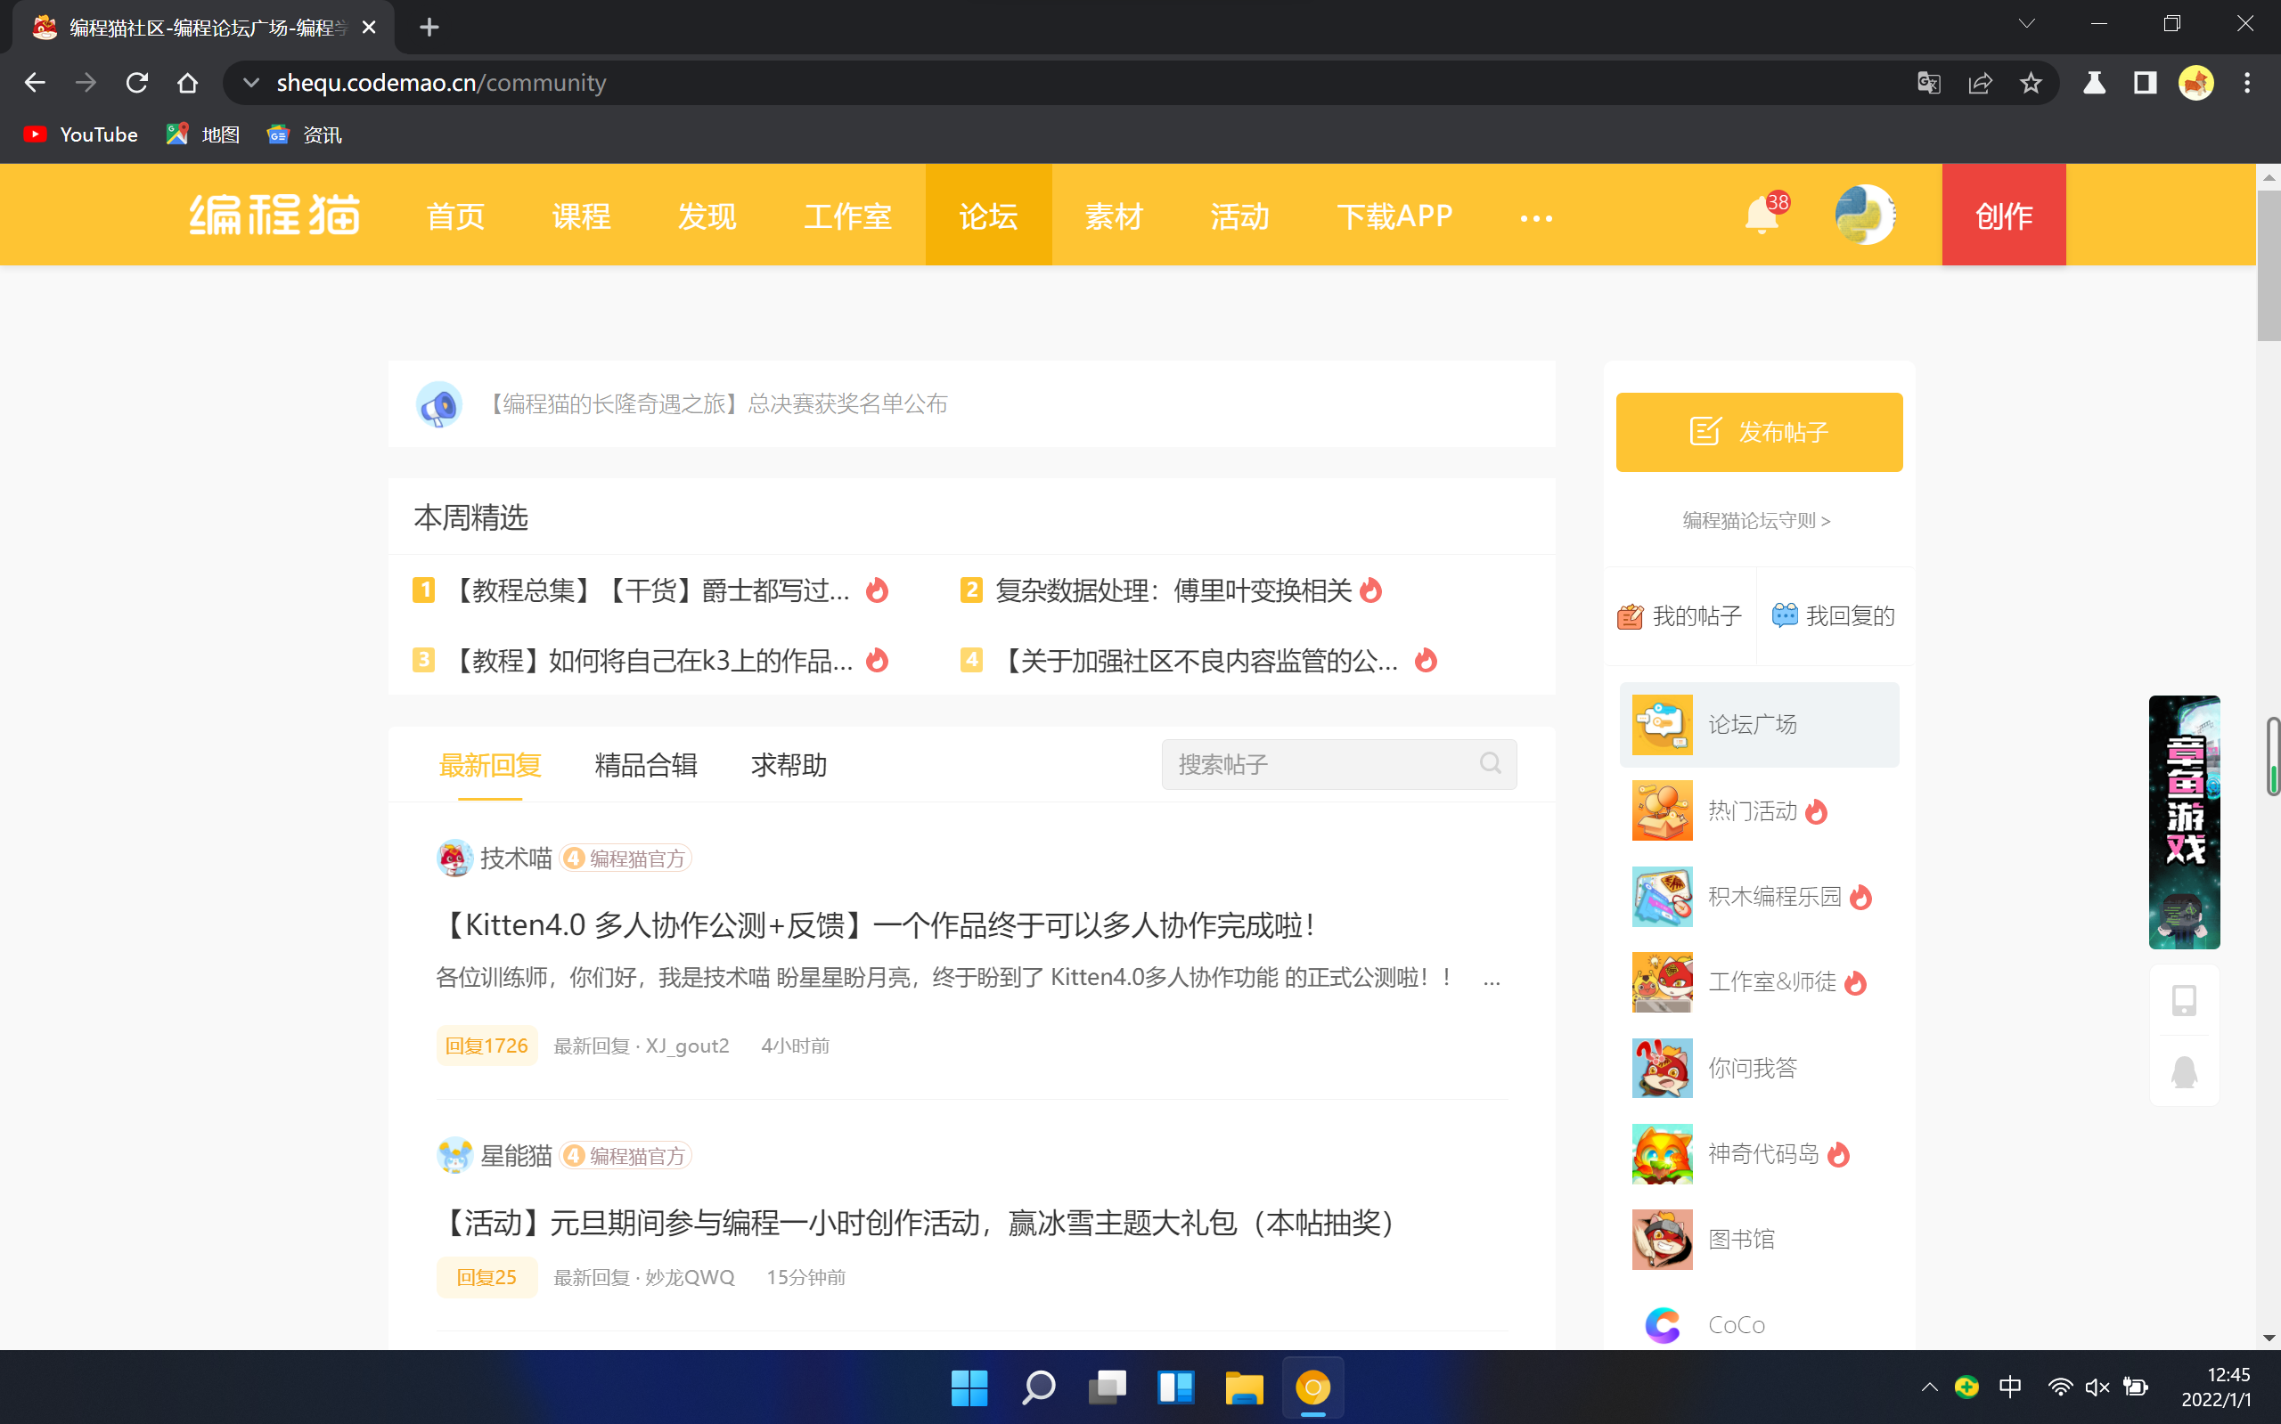Open the user avatar profile menu
Screen dimensions: 2281x1424
coord(1865,215)
